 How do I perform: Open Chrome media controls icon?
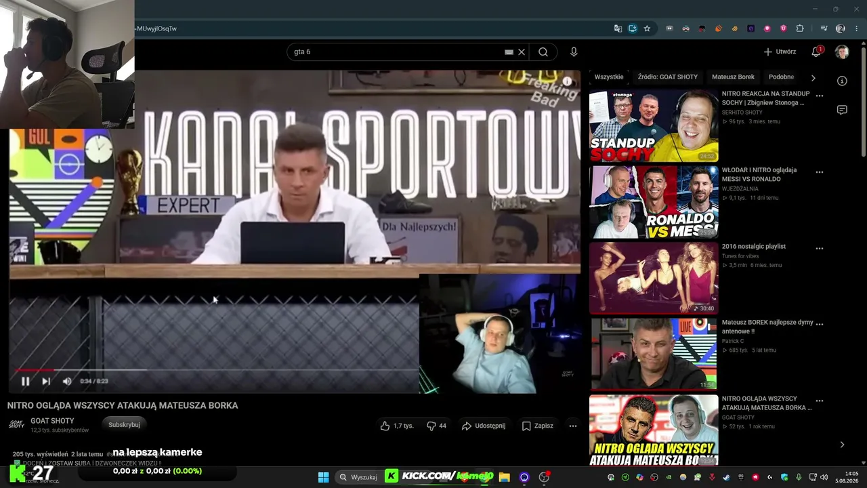click(824, 28)
